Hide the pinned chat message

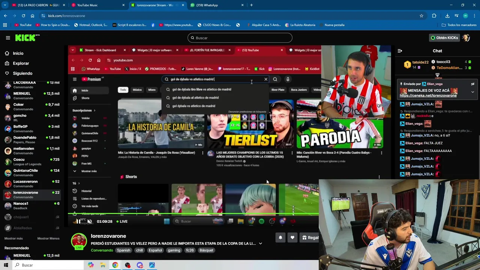472,84
